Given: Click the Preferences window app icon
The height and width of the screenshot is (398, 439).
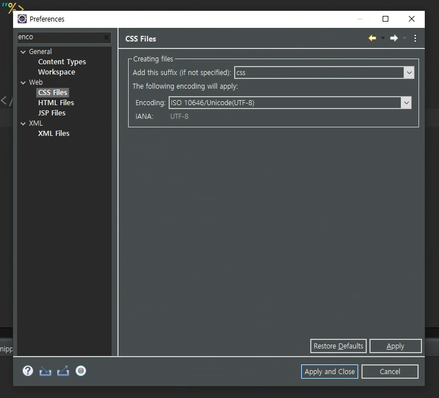Looking at the screenshot, I should click(x=22, y=19).
